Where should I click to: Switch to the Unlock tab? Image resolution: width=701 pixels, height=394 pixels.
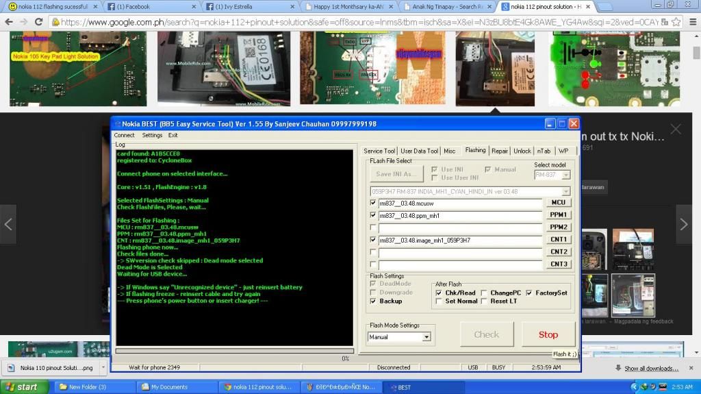tap(522, 151)
